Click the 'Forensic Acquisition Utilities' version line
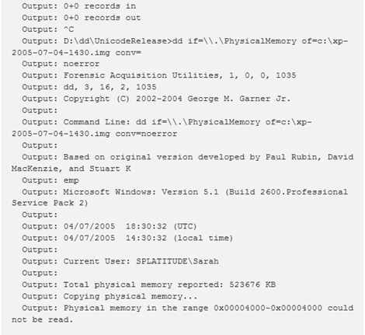Viewport: 365px width, 335px height. tap(159, 75)
